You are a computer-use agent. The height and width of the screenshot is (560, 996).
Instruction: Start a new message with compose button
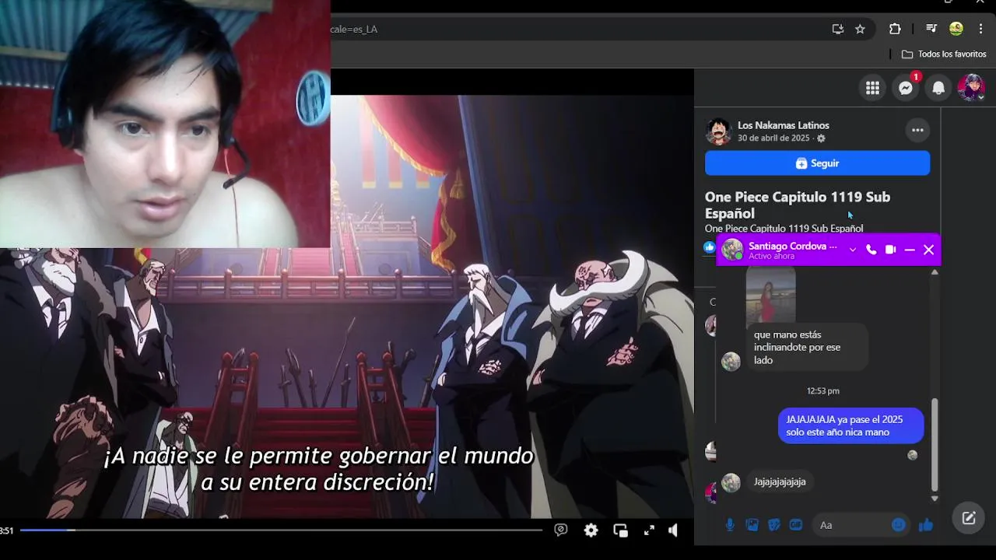[x=969, y=518]
